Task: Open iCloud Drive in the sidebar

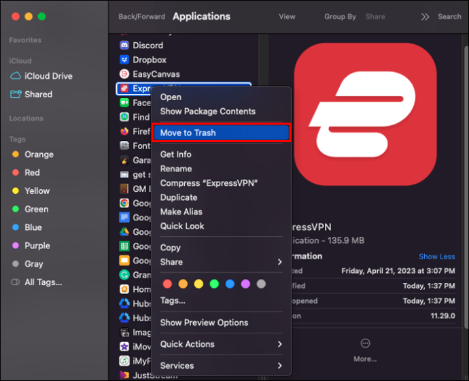Action: (41, 76)
